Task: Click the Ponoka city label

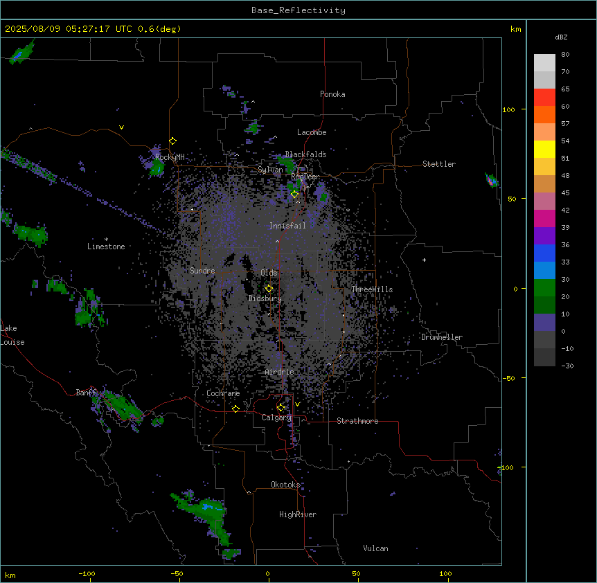Action: [332, 94]
